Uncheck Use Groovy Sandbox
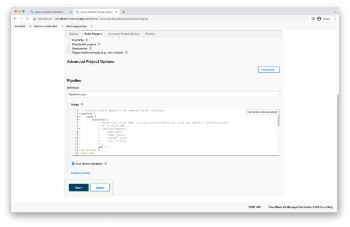Viewport: 350px width, 227px height. 73,164
